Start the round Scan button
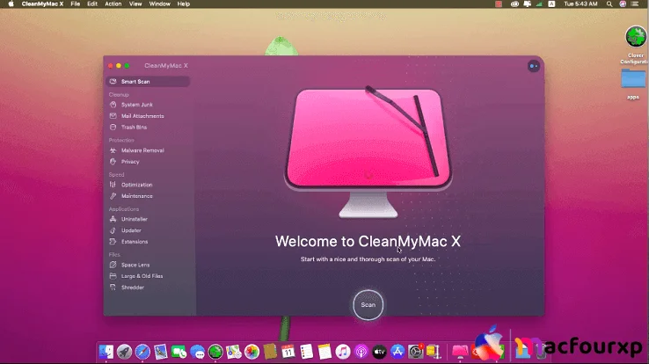The height and width of the screenshot is (364, 649). click(x=368, y=305)
